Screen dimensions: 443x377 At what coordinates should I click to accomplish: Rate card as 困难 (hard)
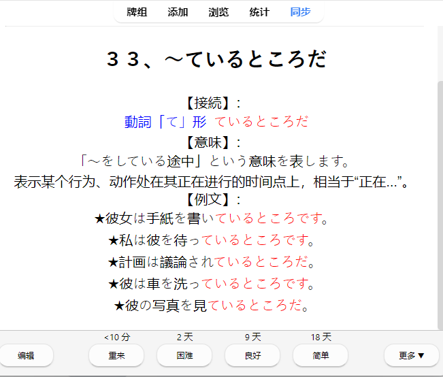click(x=184, y=355)
